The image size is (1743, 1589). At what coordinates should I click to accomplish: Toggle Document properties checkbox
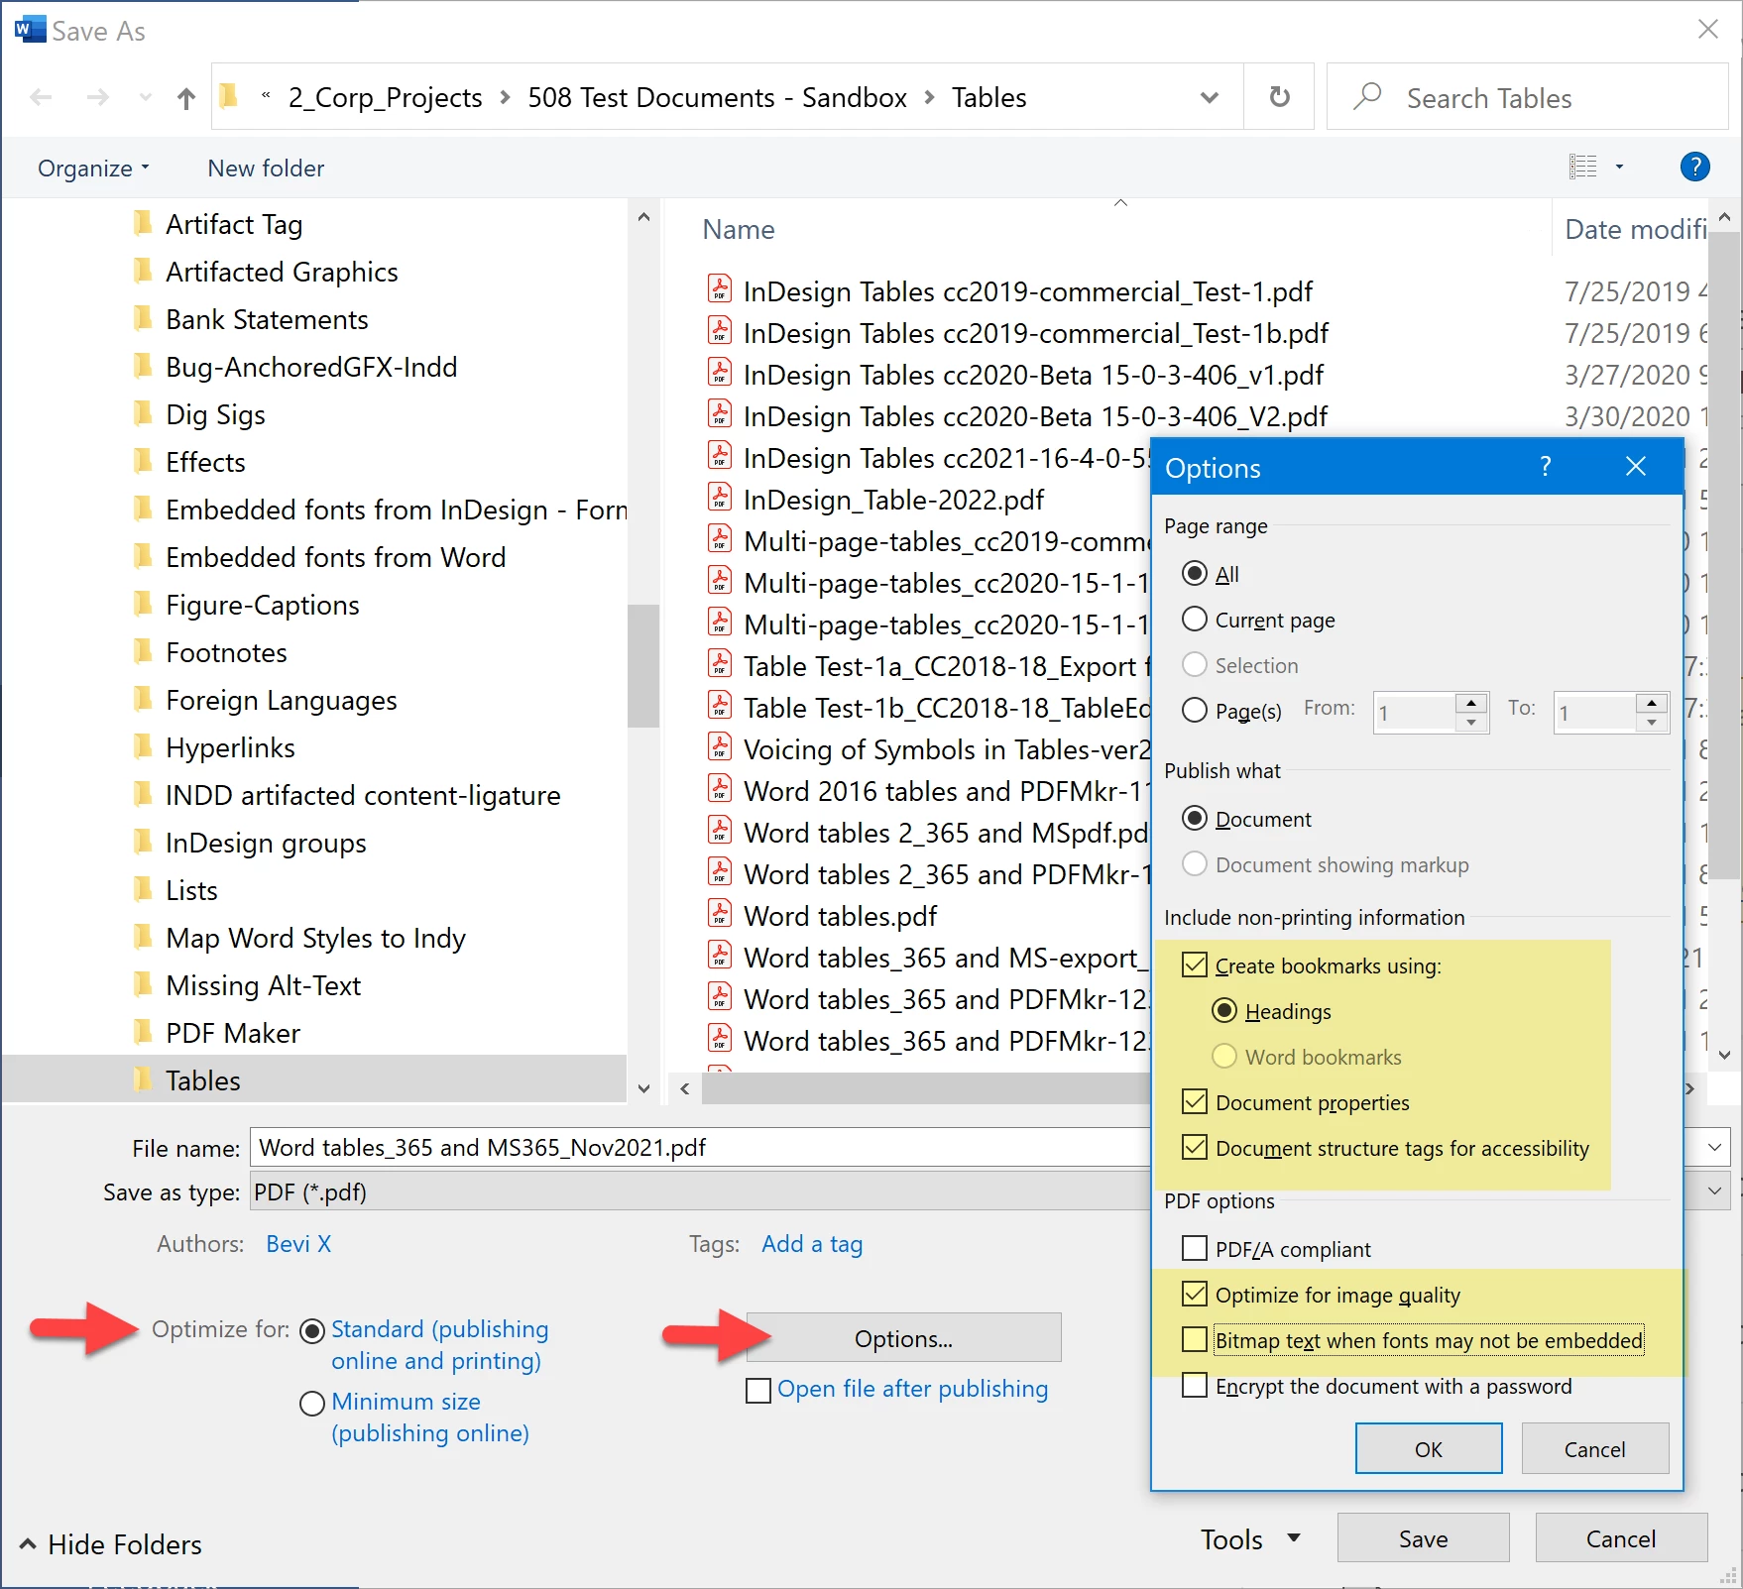tap(1195, 1102)
